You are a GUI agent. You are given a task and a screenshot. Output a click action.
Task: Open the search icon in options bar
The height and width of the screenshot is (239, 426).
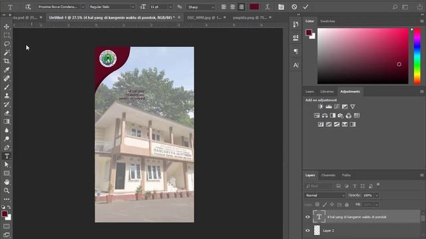(x=395, y=7)
